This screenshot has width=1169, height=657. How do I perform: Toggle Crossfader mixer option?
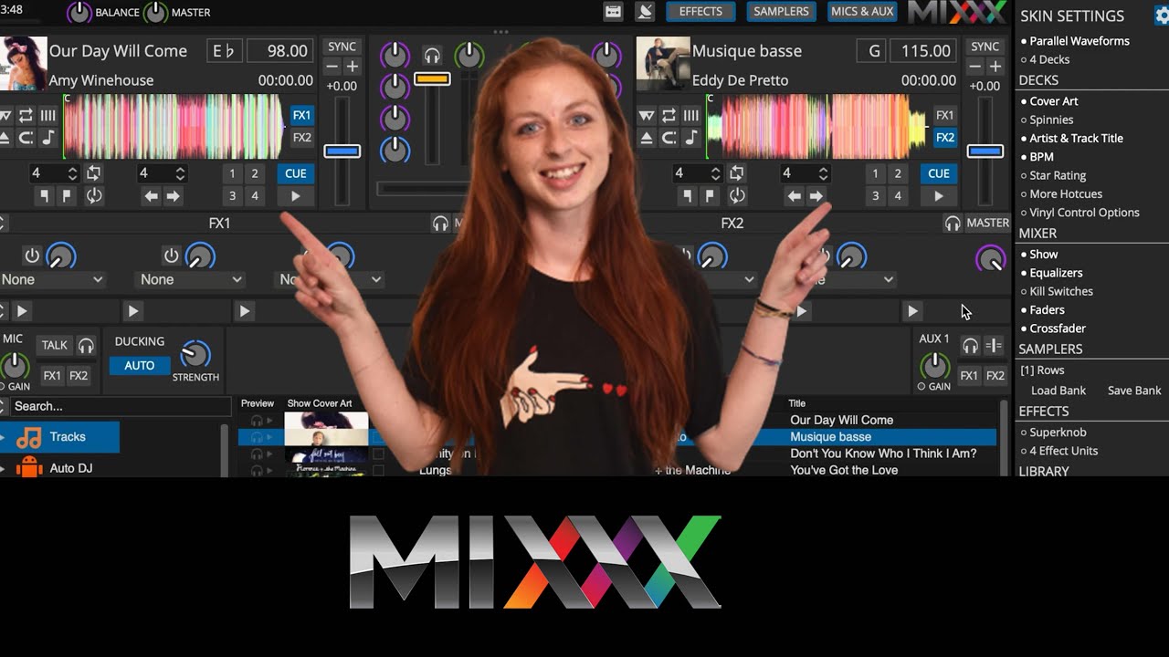coord(1053,328)
